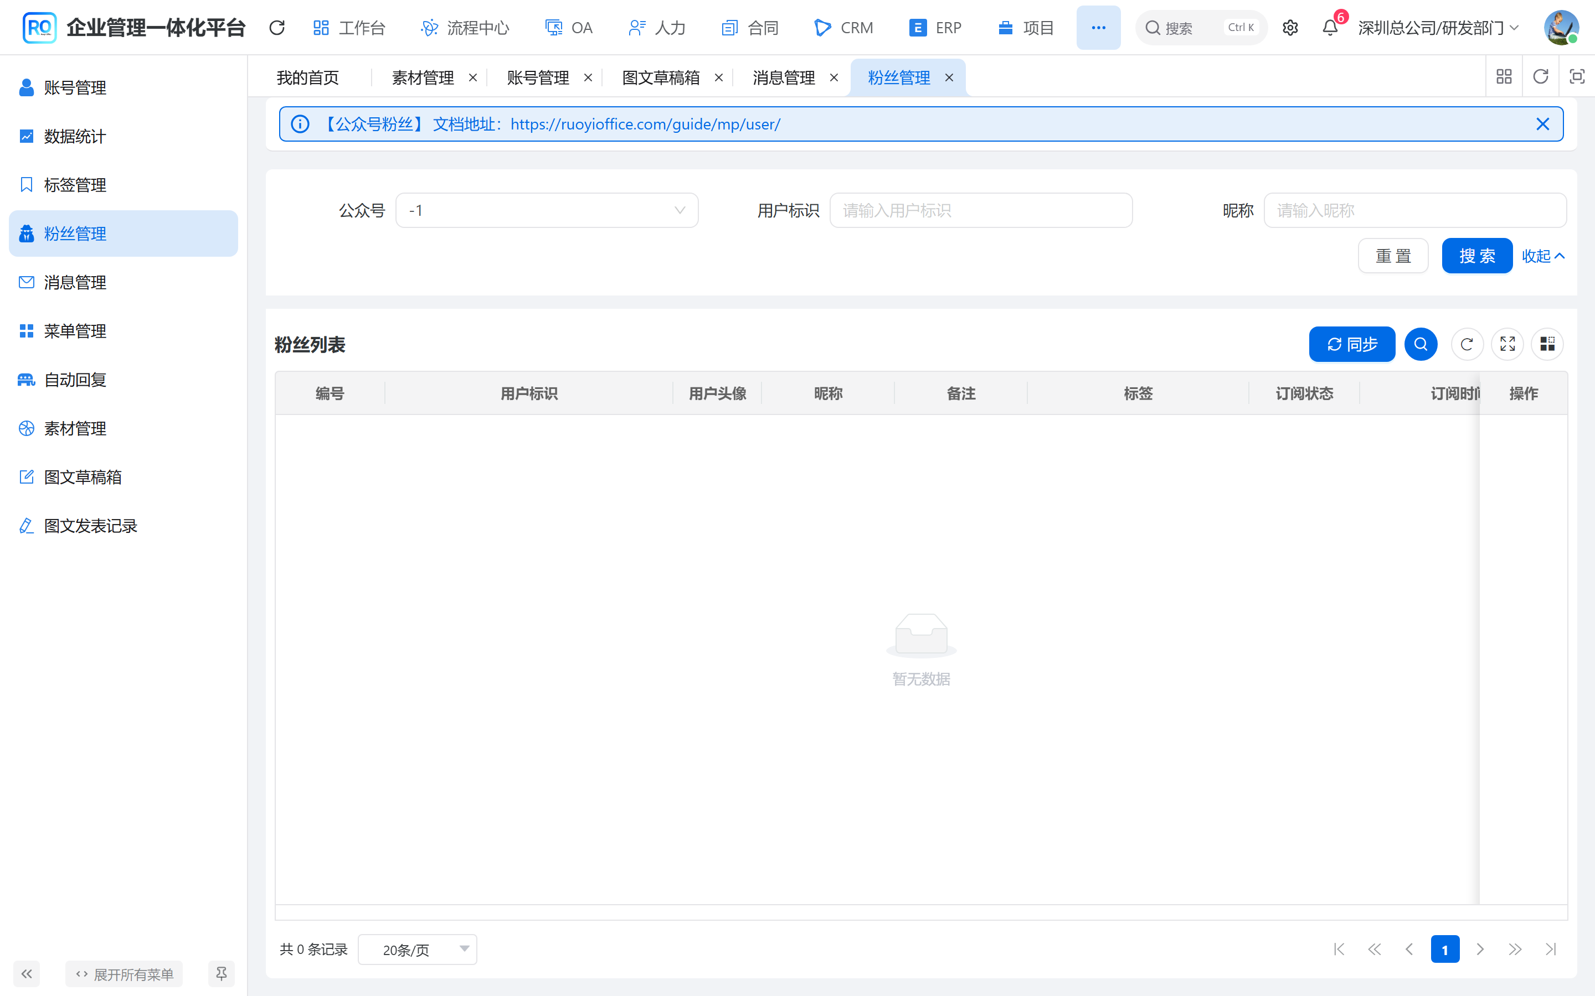Refresh the 粉丝列表 table

[1467, 344]
